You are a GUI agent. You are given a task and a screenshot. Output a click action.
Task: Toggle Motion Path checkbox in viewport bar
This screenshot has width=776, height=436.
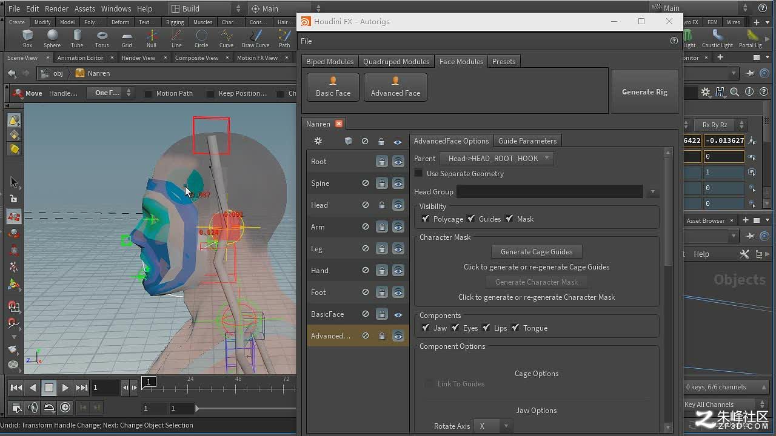[x=148, y=93]
